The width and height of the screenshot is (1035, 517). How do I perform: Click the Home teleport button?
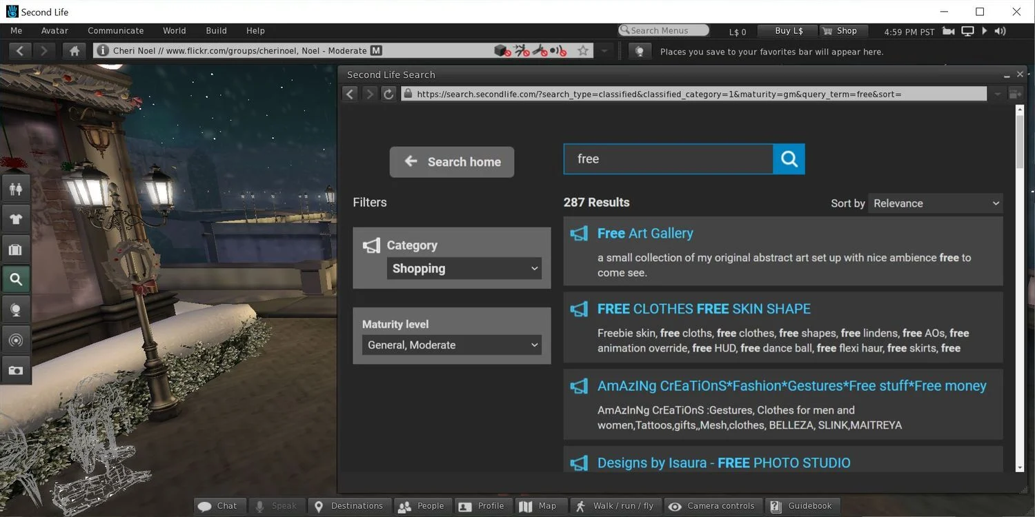click(x=75, y=51)
